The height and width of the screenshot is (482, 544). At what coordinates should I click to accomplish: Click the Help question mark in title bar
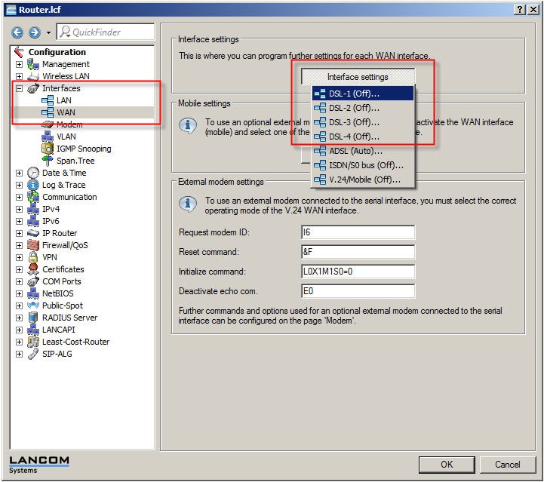pos(521,9)
